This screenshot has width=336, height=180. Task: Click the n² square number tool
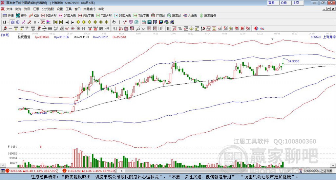[x=56, y=28]
